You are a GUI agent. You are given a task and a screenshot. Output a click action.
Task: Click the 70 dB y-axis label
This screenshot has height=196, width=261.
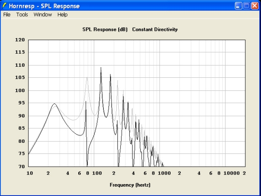click(x=21, y=166)
